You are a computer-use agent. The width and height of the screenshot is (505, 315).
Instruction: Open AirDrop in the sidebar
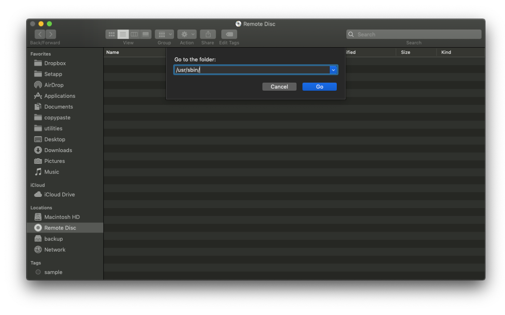[x=65, y=85]
